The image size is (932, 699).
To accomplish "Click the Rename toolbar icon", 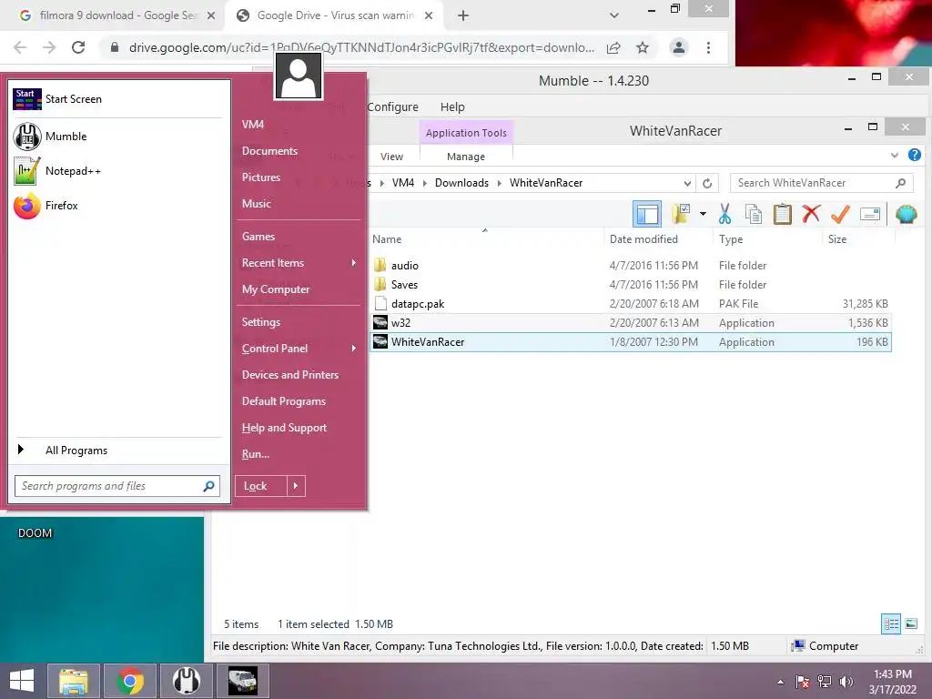I will (869, 214).
